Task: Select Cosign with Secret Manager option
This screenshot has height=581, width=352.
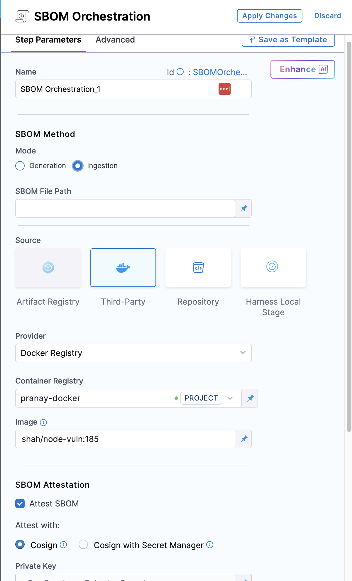Action: 83,545
